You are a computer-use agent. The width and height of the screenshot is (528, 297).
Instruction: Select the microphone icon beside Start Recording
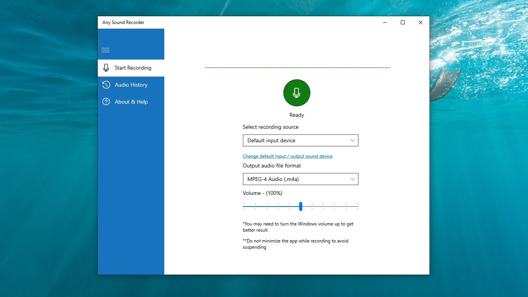tap(106, 68)
